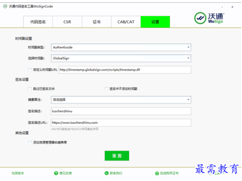Click the WoSign logo icon
The width and height of the screenshot is (242, 181).
pos(200,18)
